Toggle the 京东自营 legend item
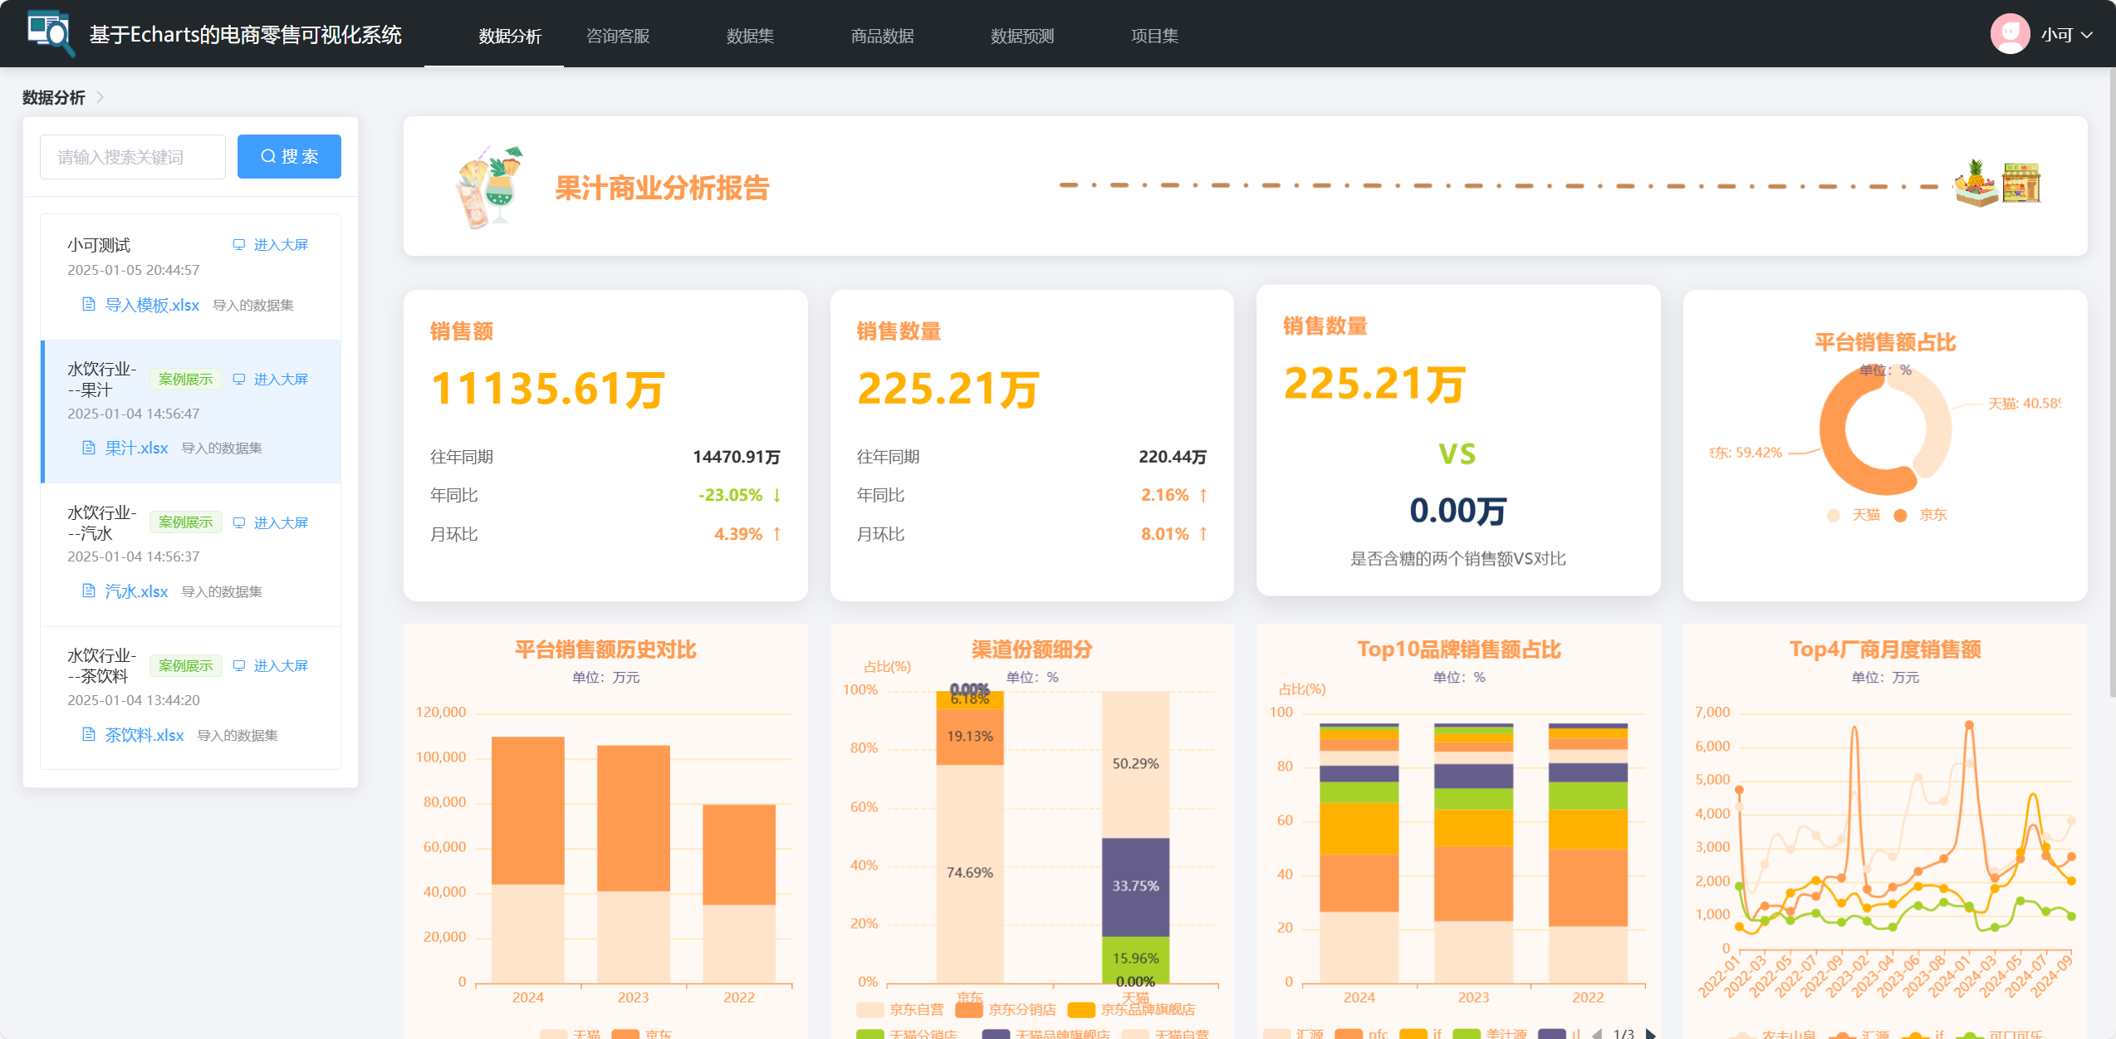 pos(899,1009)
